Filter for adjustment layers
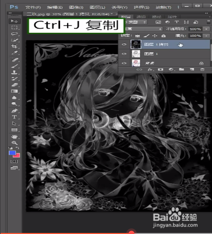The height and width of the screenshot is (234, 212). click(x=168, y=22)
